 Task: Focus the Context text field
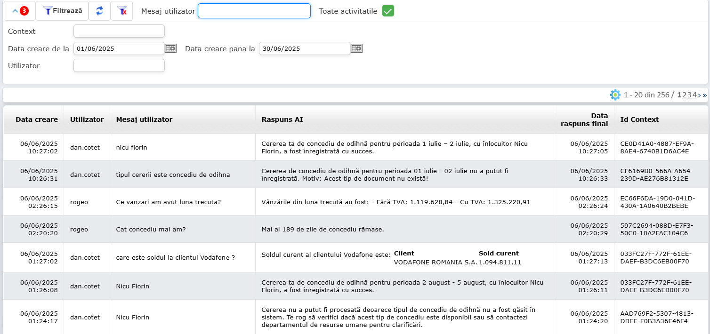pyautogui.click(x=119, y=31)
